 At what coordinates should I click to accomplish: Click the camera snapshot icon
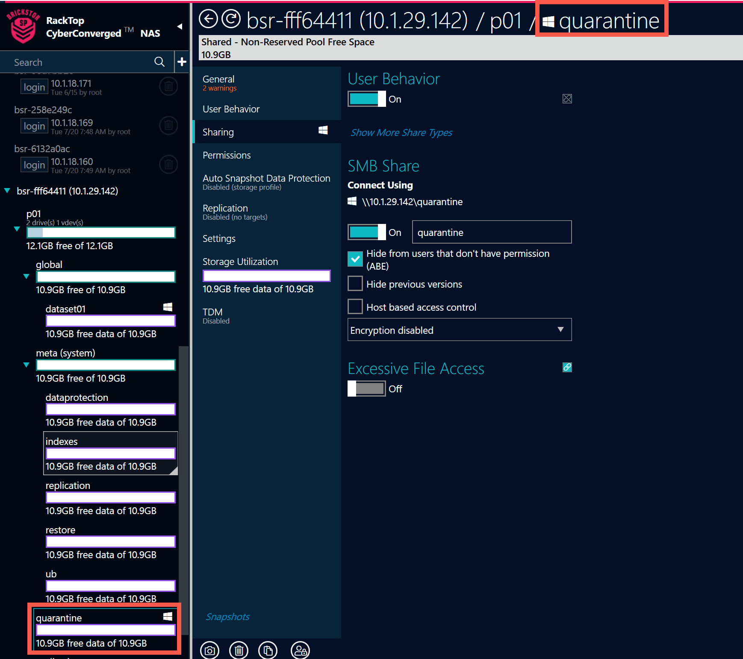[209, 650]
